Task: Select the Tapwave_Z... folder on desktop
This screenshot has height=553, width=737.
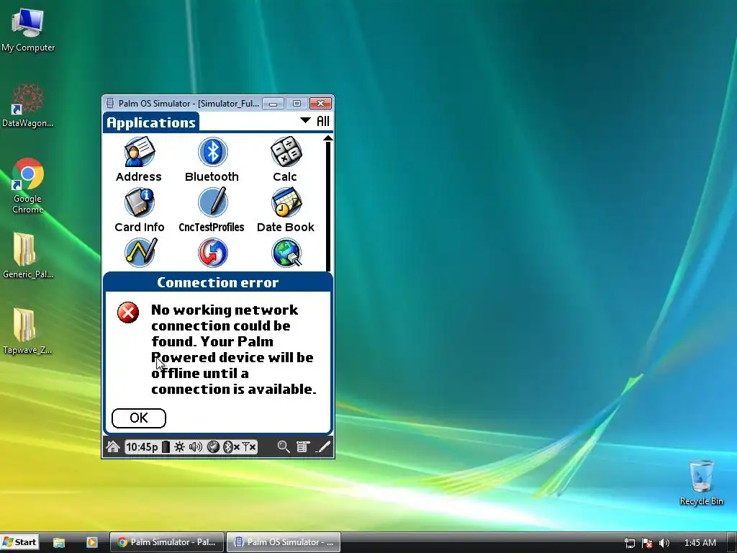Action: click(x=28, y=331)
